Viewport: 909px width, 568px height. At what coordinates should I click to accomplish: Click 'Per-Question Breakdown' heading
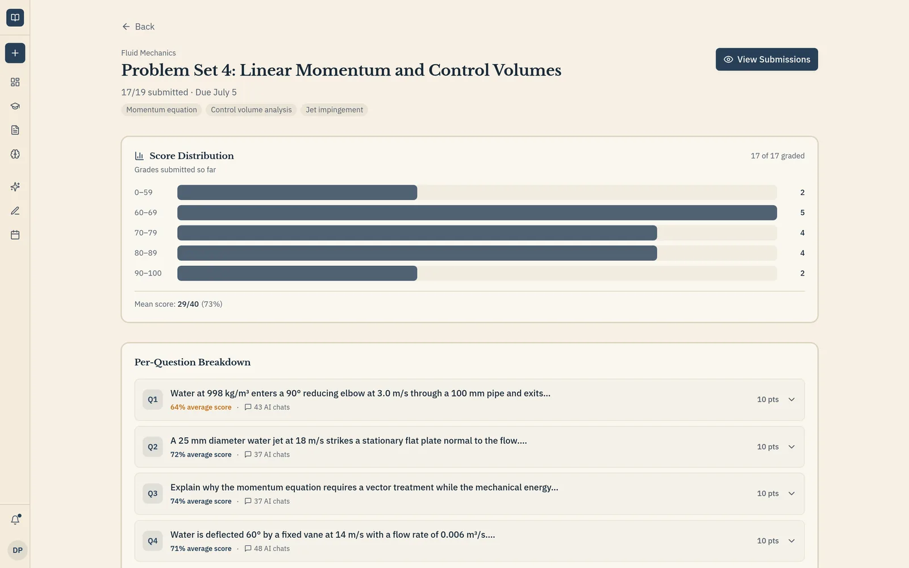pos(193,362)
